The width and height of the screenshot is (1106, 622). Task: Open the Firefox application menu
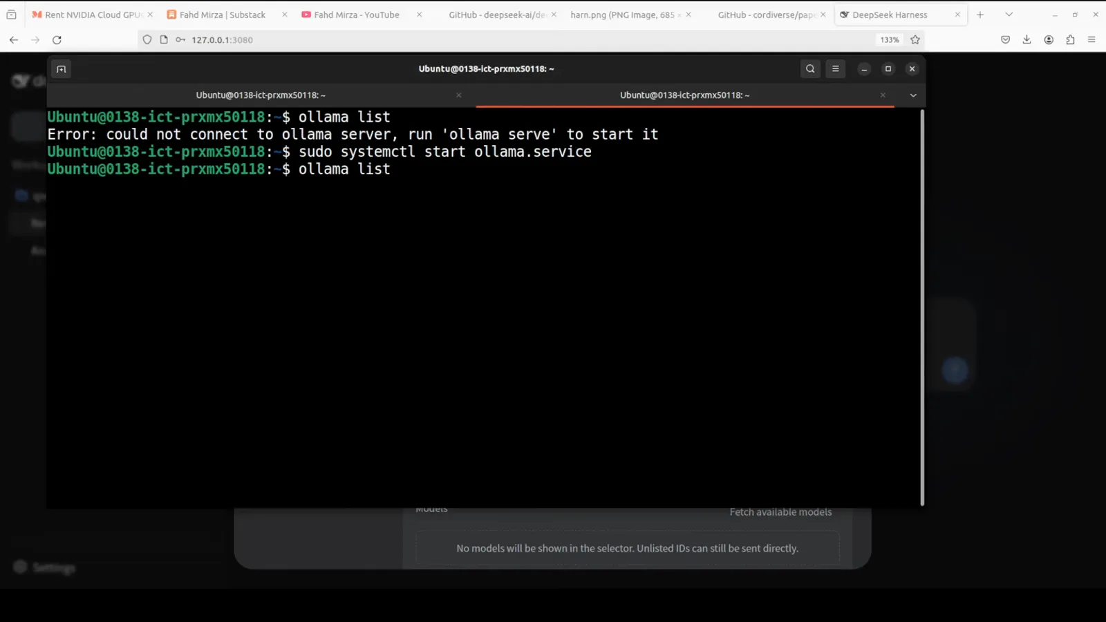(1091, 40)
